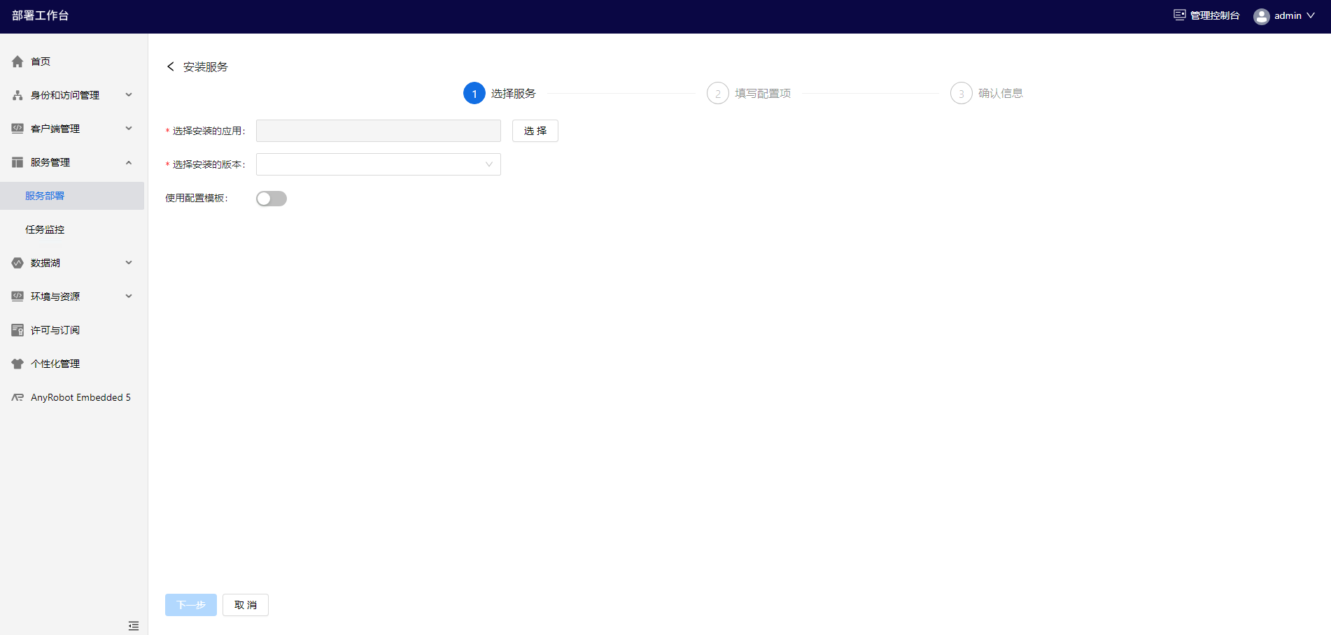Click the 选择安装的应用 input field
Screen dimensions: 1331x635
click(379, 131)
